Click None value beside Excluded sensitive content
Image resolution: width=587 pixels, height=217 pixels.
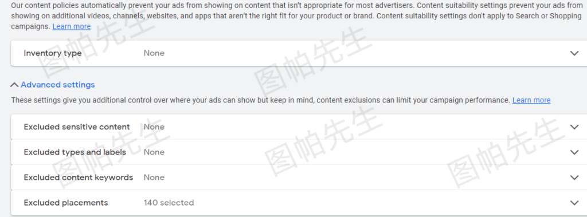coord(154,127)
